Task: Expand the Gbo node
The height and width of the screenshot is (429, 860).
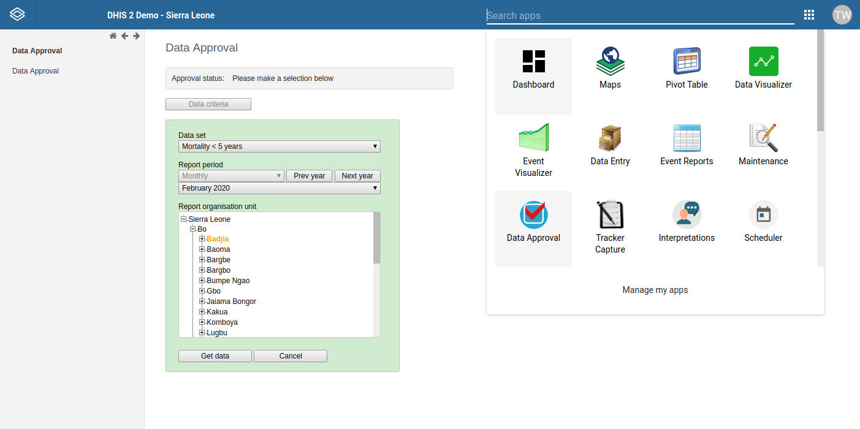Action: [202, 291]
